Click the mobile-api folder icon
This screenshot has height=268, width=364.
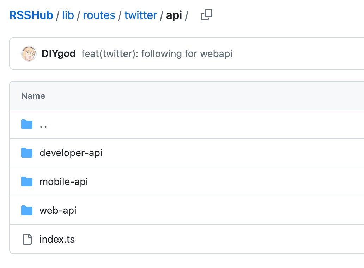coord(27,181)
